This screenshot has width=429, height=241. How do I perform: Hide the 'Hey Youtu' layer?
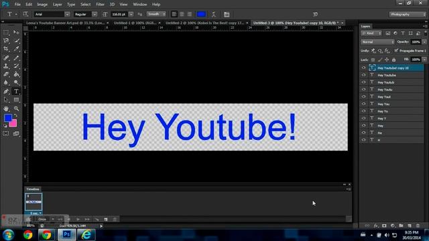click(x=363, y=89)
